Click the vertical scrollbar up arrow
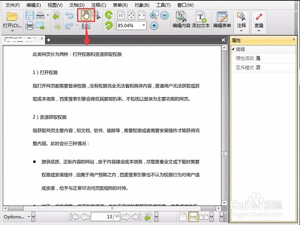The width and height of the screenshot is (300, 225). pyautogui.click(x=224, y=48)
